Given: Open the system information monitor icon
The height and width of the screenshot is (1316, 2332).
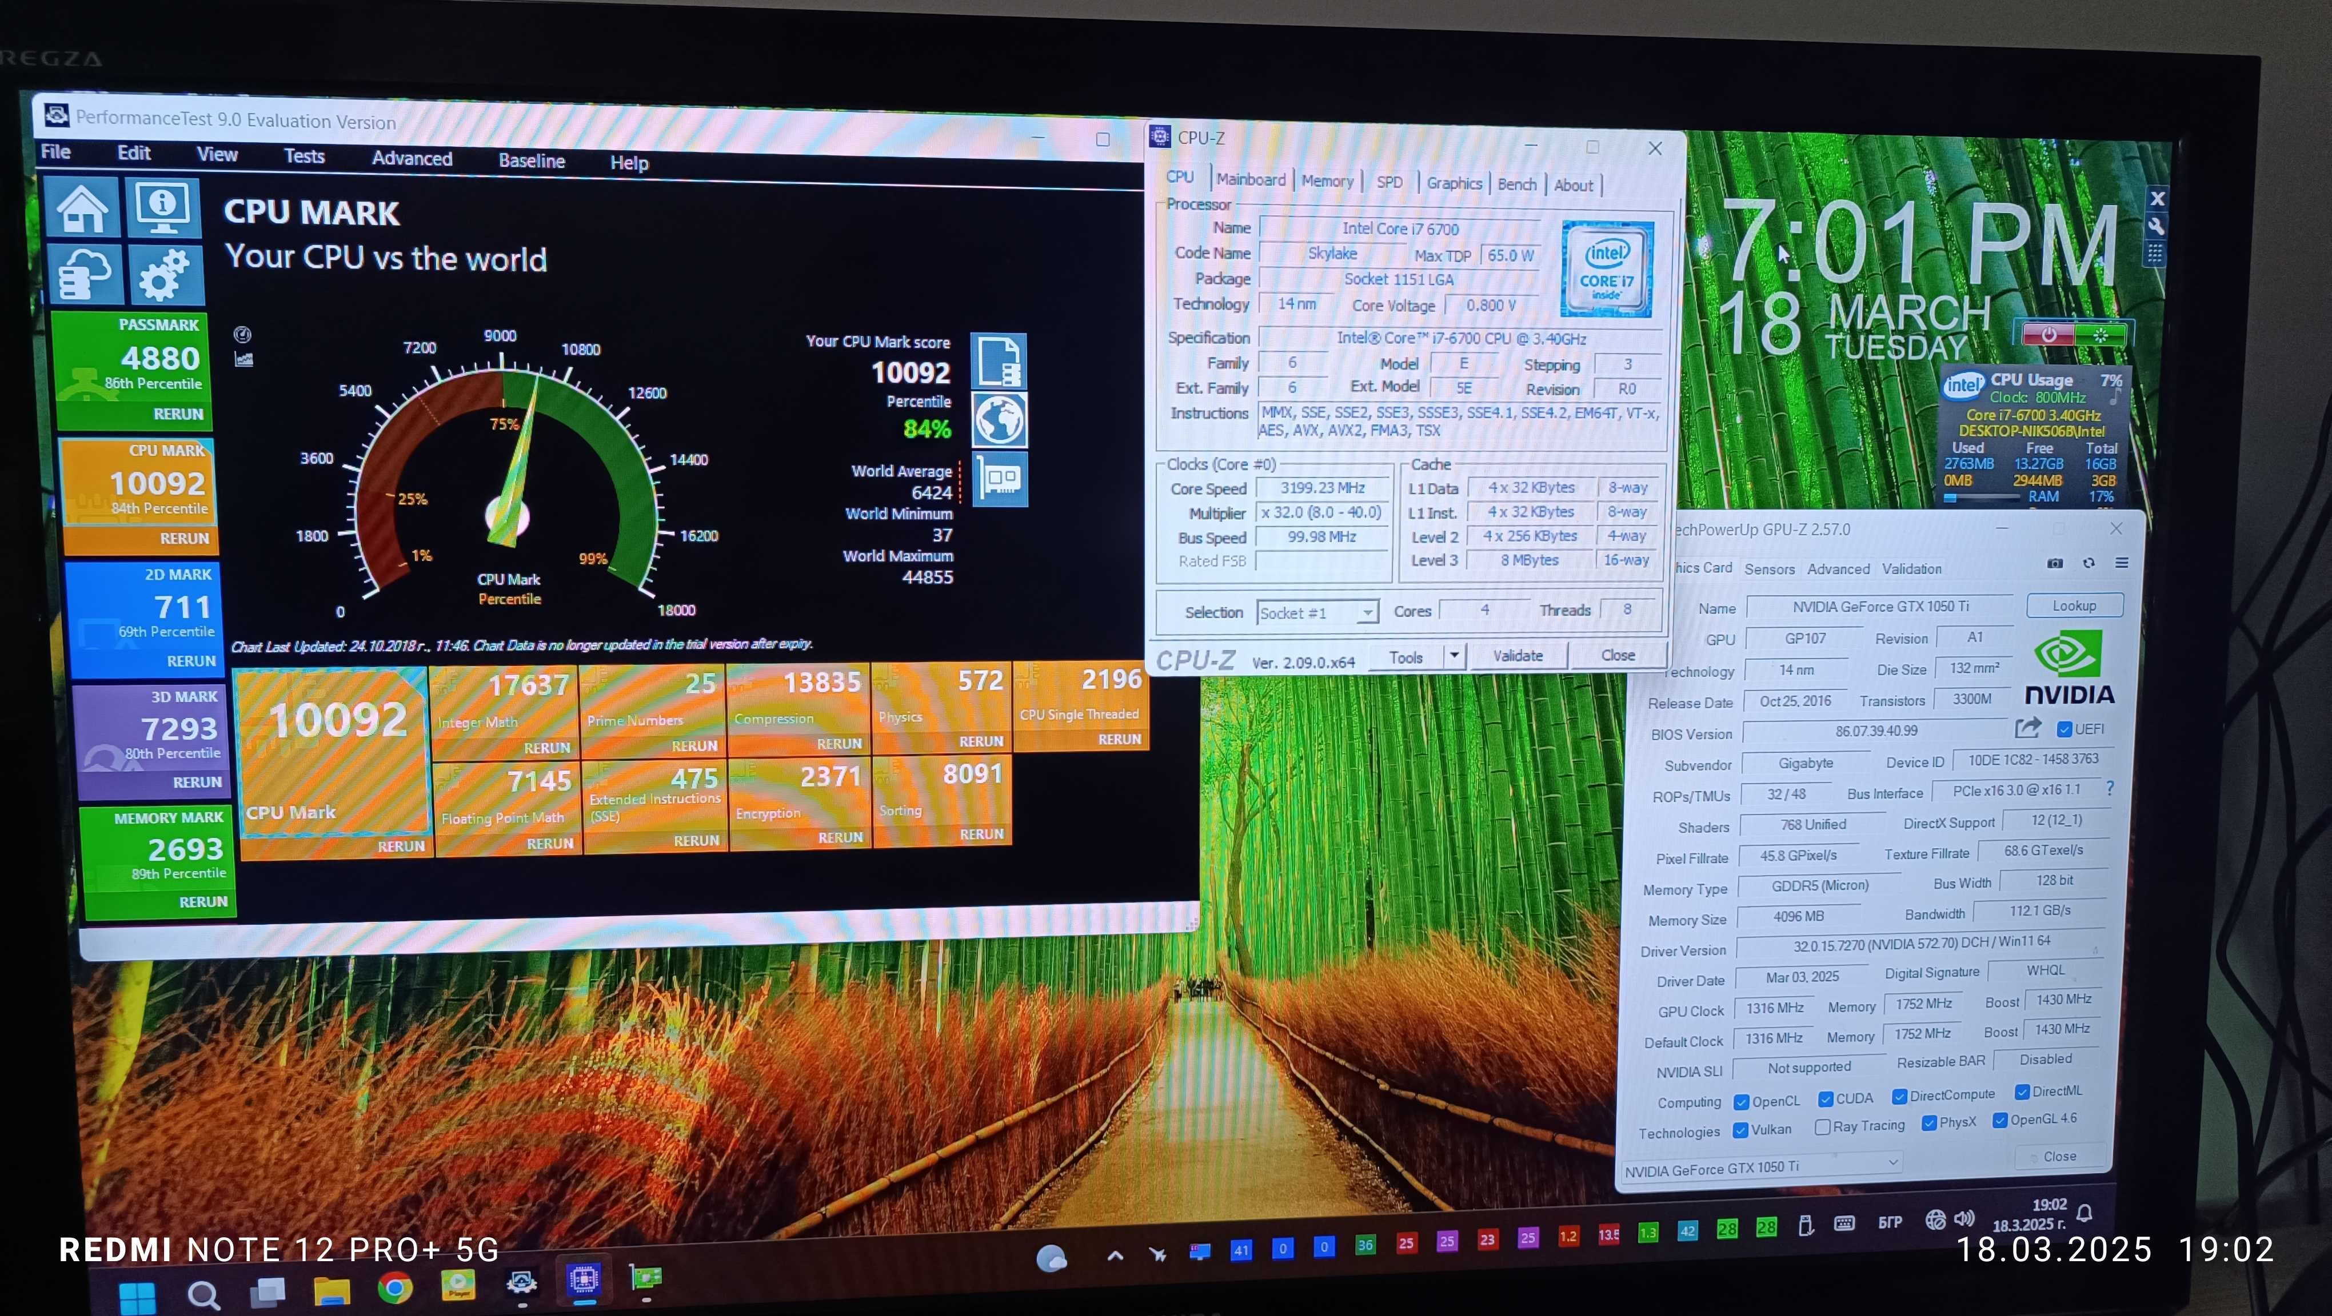Looking at the screenshot, I should coord(163,208).
